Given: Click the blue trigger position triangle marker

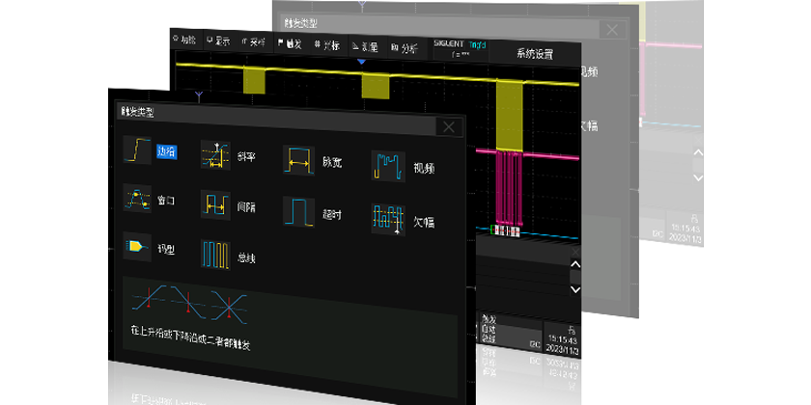Looking at the screenshot, I should [362, 63].
